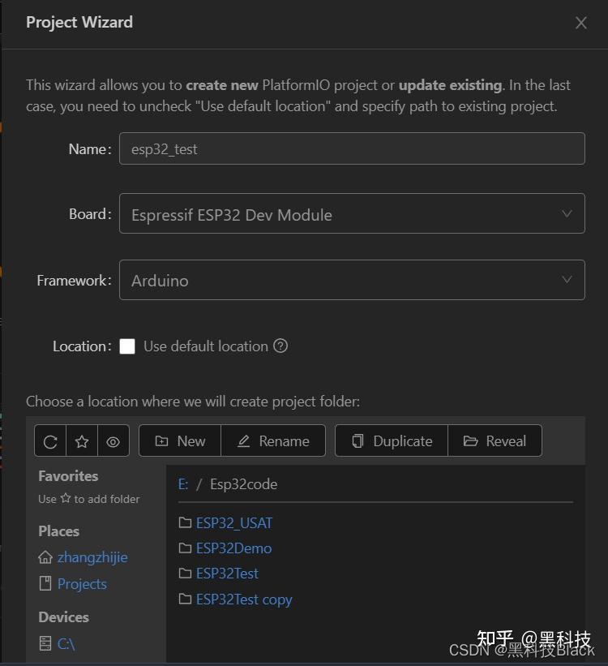Expand the Framework dropdown

(x=353, y=280)
